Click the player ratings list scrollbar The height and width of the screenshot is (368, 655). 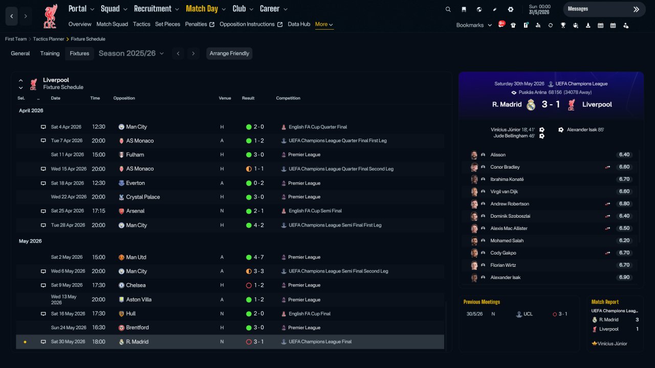click(x=640, y=197)
